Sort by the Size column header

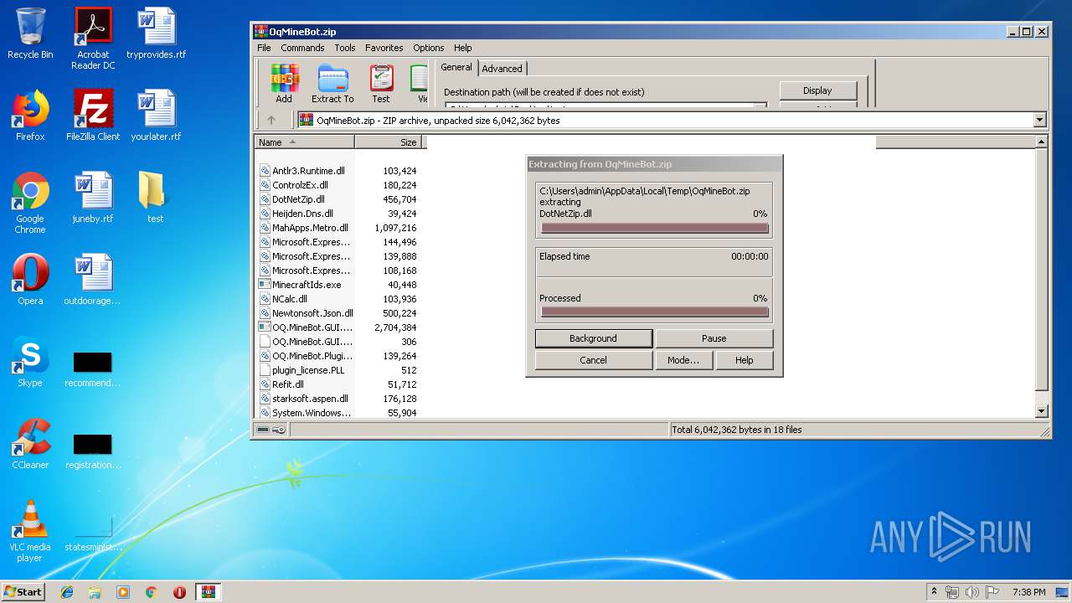[x=389, y=142]
